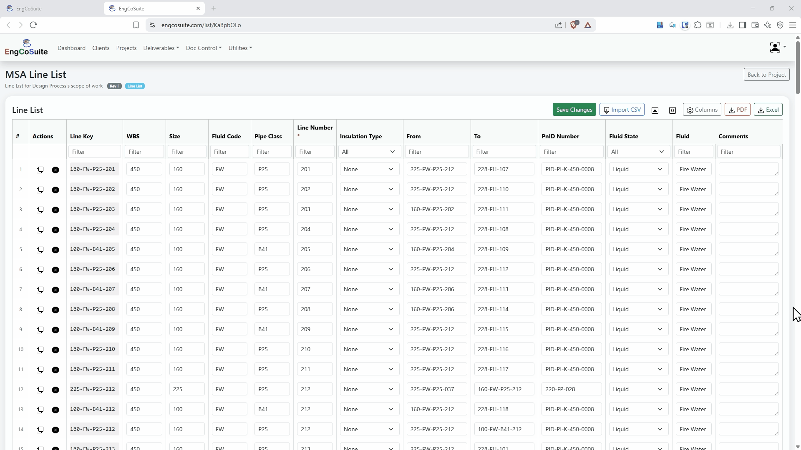This screenshot has height=450, width=801.
Task: Click the PnID Number filter field
Action: 572,152
